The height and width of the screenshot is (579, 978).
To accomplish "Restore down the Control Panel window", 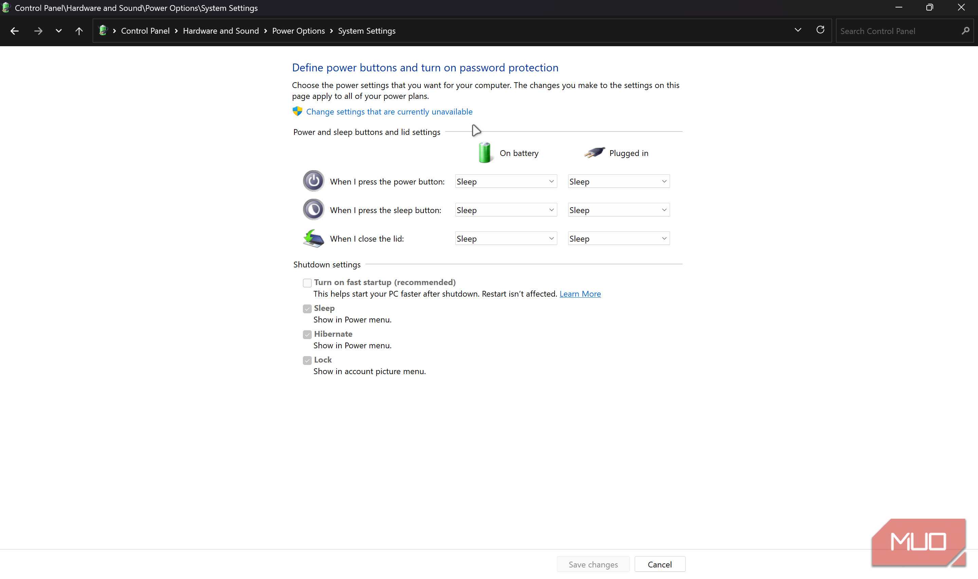I will 930,7.
